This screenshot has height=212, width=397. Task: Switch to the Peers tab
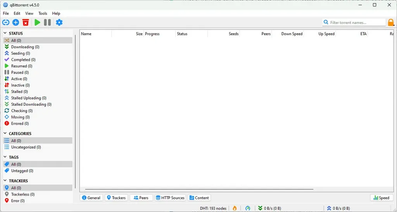(141, 198)
